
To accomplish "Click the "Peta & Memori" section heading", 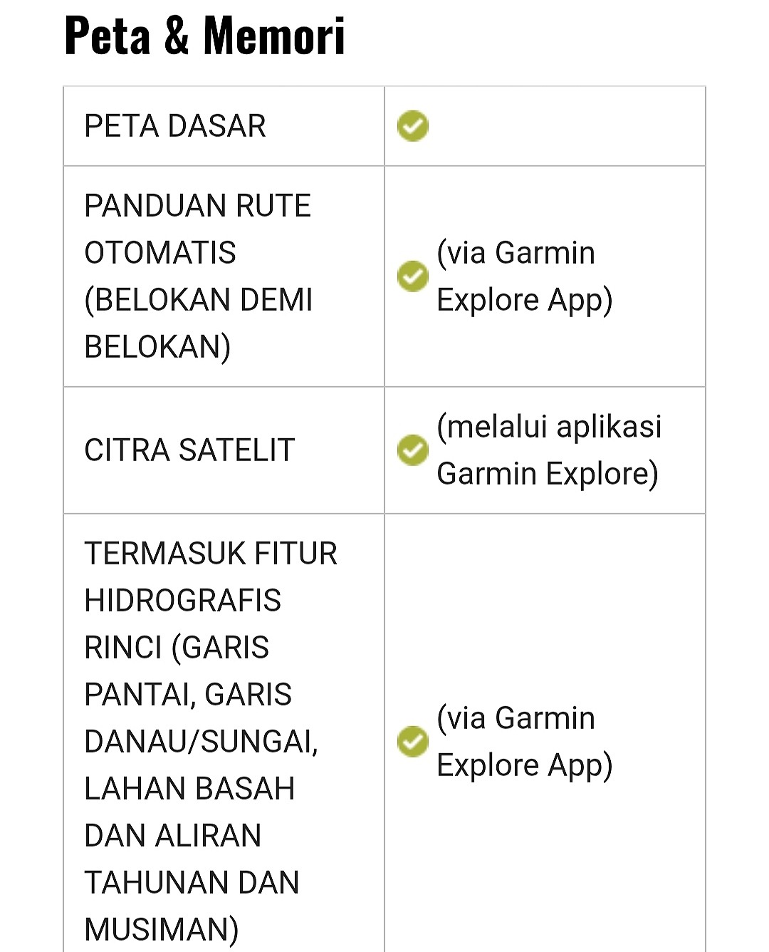I will pyautogui.click(x=204, y=36).
